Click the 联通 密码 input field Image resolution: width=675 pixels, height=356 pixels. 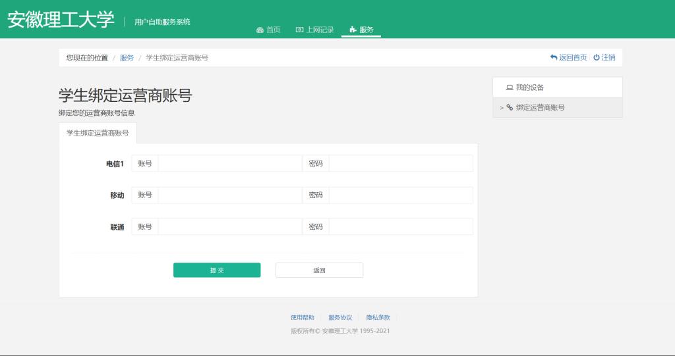click(x=400, y=226)
